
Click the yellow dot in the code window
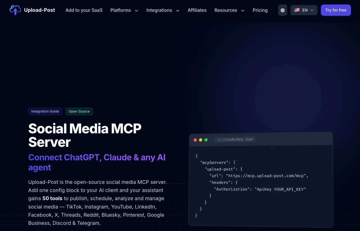point(201,140)
